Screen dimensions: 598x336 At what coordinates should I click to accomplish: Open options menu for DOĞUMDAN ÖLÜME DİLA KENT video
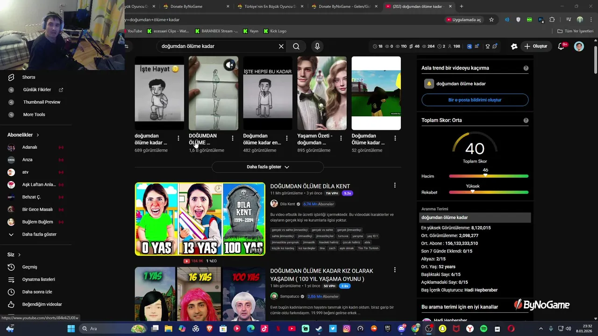pos(395,185)
